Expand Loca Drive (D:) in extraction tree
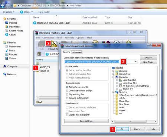Screen dimensions: 167x137 click(117, 83)
